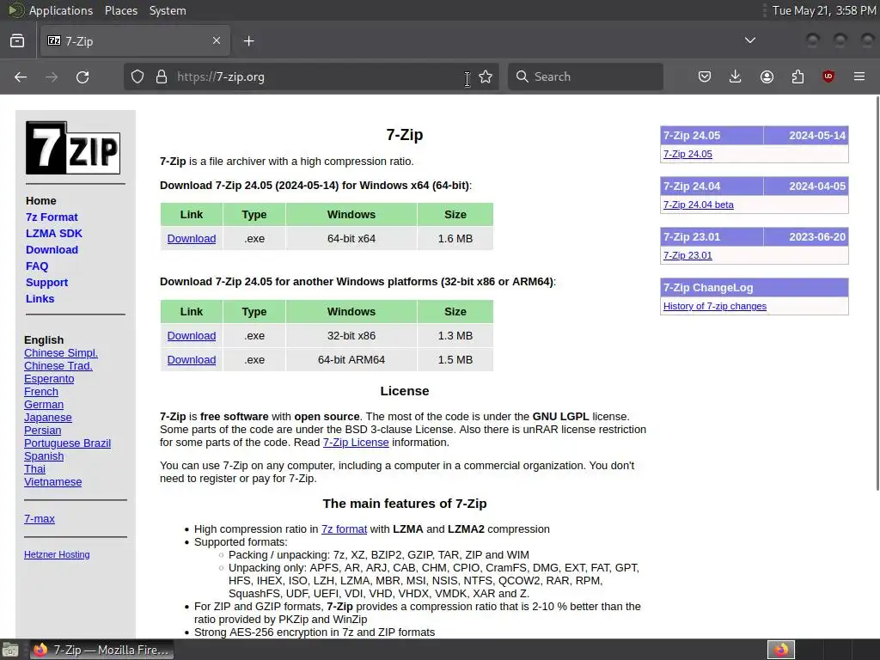Switch language to Japanese

click(48, 418)
